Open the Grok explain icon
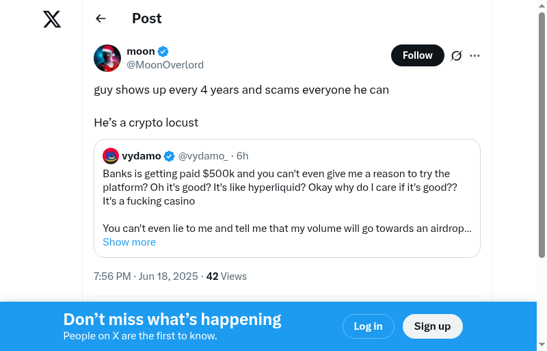The height and width of the screenshot is (351, 547). [457, 55]
